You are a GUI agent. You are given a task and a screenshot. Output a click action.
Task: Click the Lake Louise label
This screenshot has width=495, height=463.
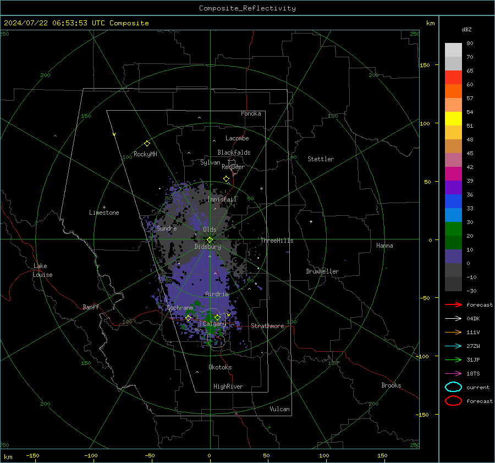[x=42, y=270]
